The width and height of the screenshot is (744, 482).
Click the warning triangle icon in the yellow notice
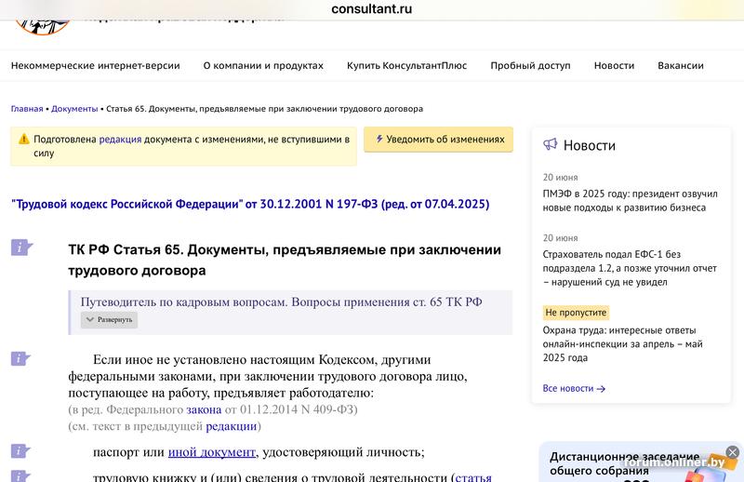(24, 140)
